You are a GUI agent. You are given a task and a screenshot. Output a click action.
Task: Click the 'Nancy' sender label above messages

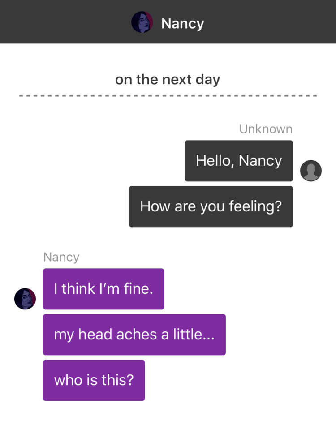(x=61, y=258)
